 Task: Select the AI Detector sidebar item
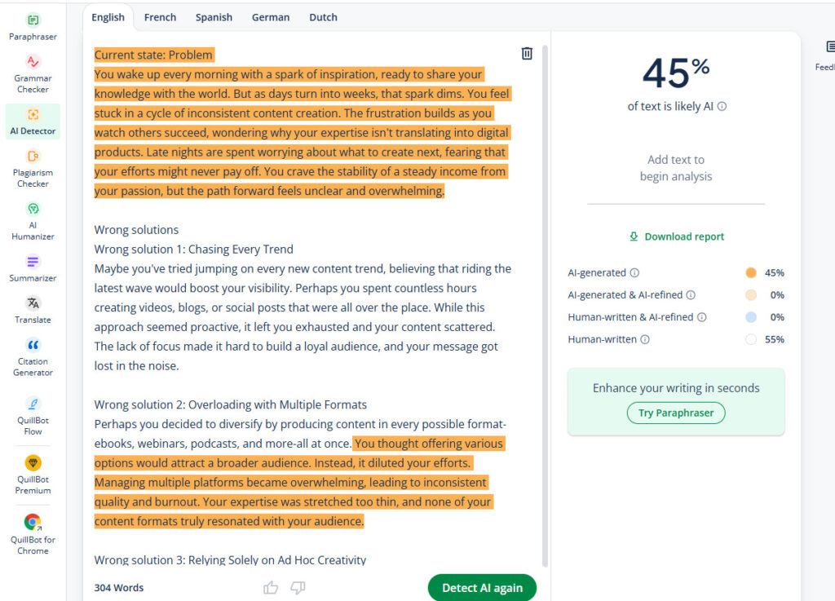coord(33,122)
